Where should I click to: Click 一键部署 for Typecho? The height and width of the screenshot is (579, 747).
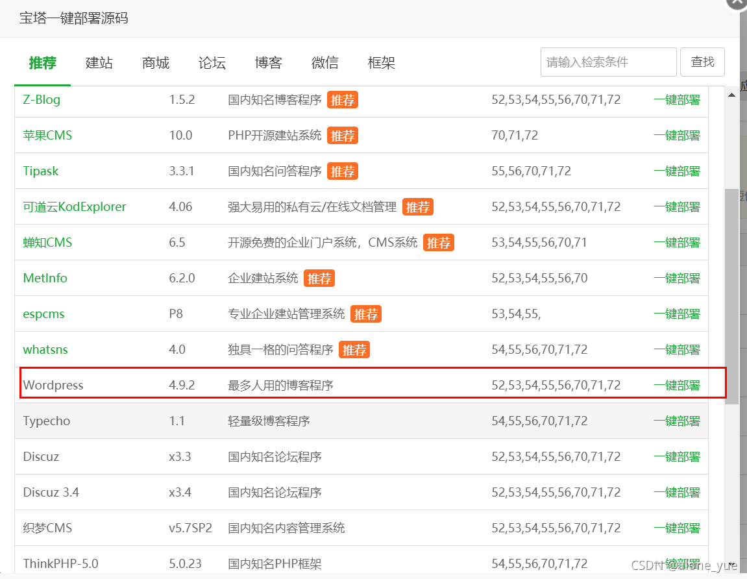[677, 421]
